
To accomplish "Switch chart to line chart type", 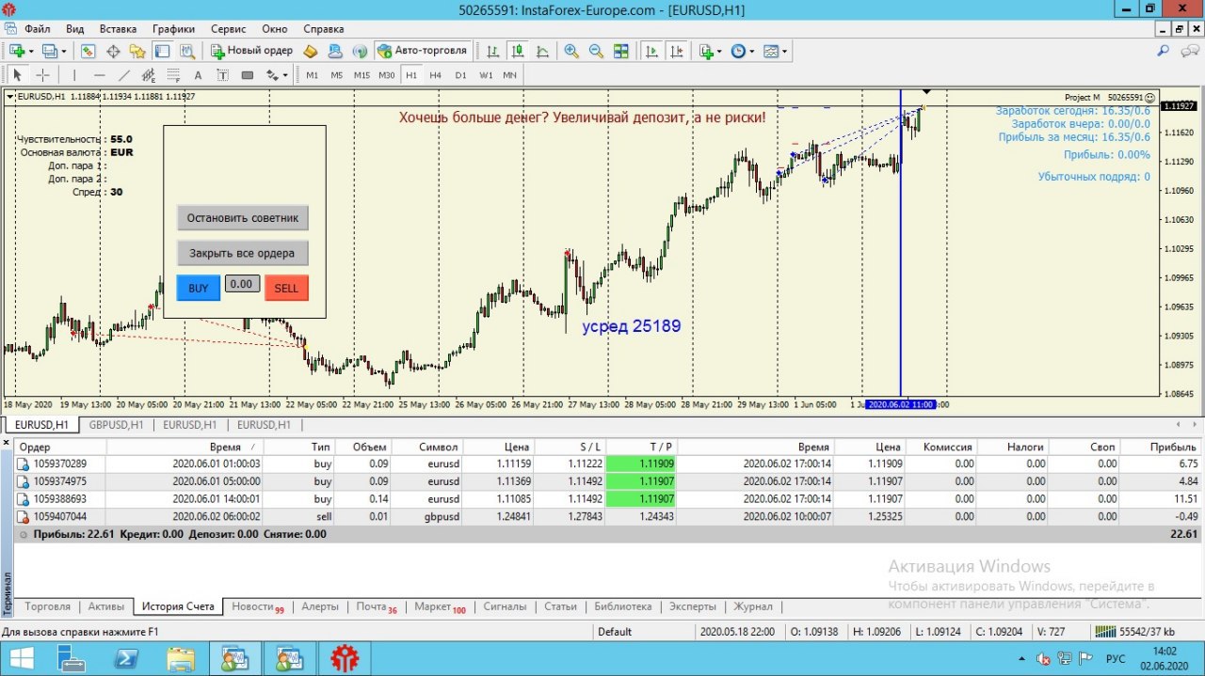I will (x=542, y=51).
